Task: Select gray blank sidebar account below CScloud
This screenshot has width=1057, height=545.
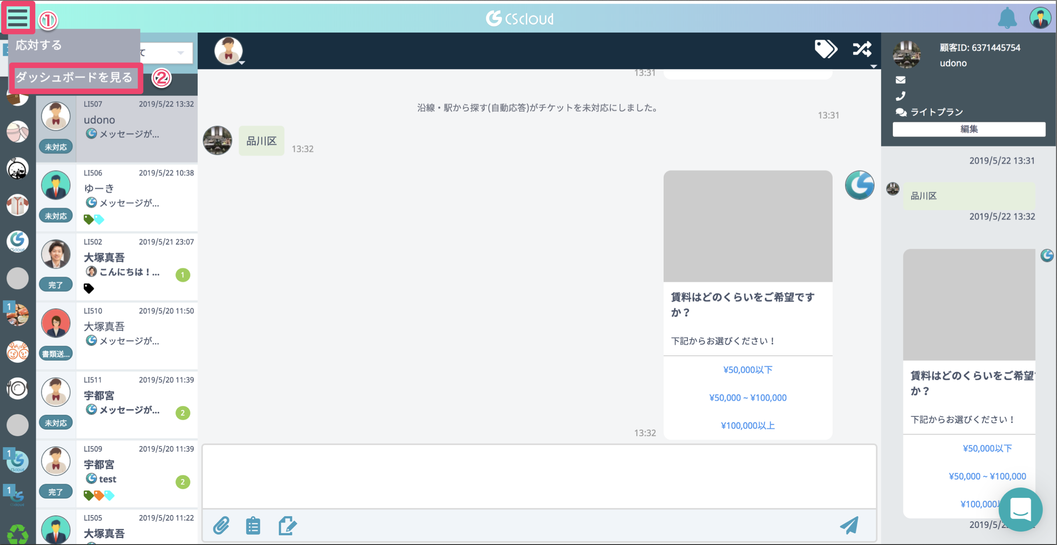Action: pyautogui.click(x=17, y=278)
